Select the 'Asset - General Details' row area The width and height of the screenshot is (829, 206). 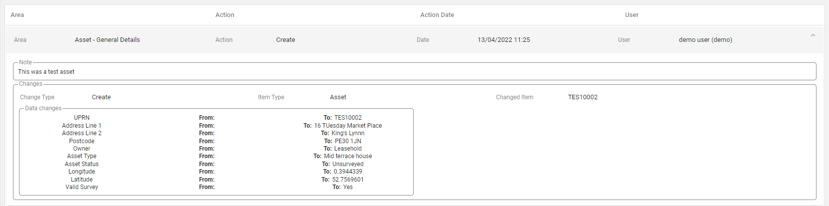click(x=107, y=40)
